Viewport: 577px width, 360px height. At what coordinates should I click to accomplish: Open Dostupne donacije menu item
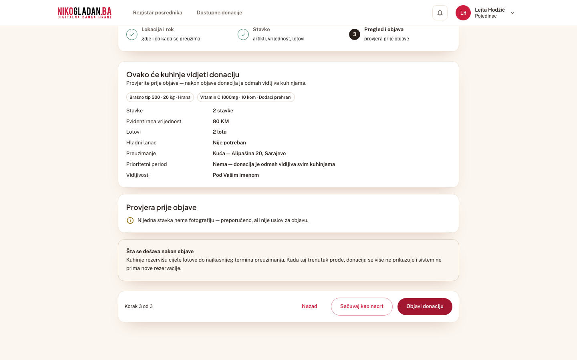pos(219,13)
